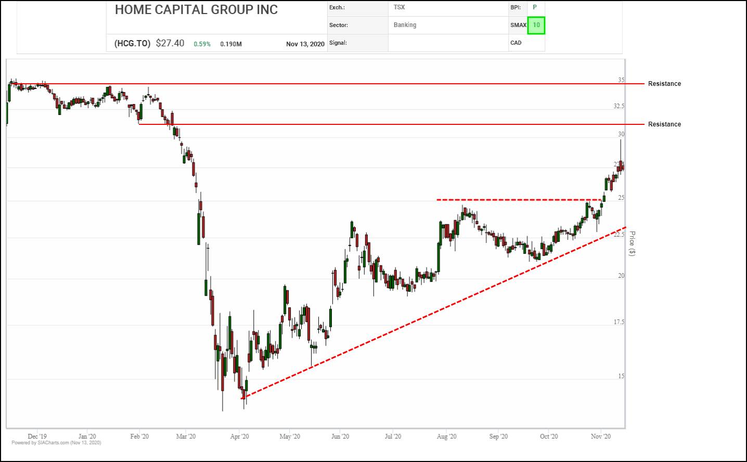Click Dec '19 on the time axis
The width and height of the screenshot is (747, 462).
tap(37, 437)
